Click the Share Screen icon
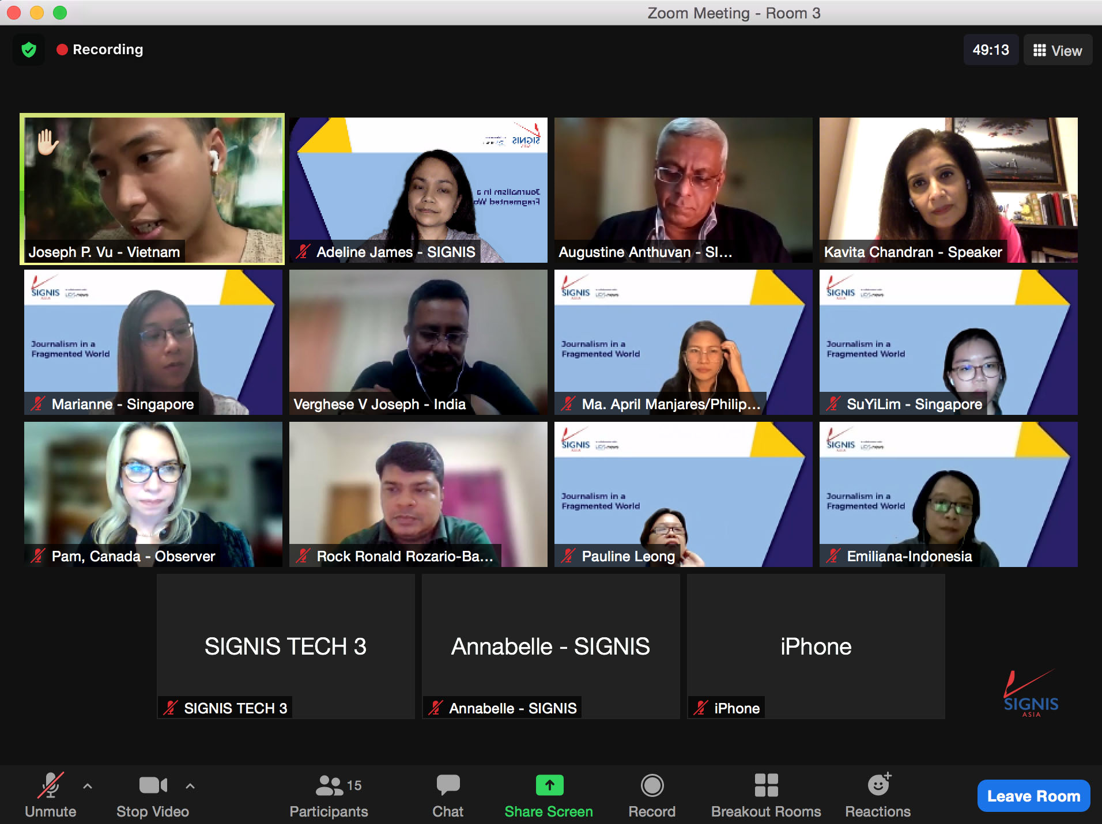The width and height of the screenshot is (1102, 824). 549,786
